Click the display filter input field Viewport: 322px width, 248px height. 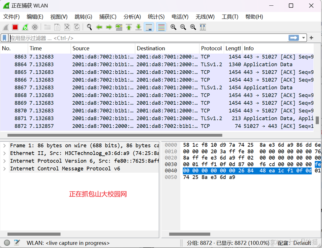coord(148,38)
